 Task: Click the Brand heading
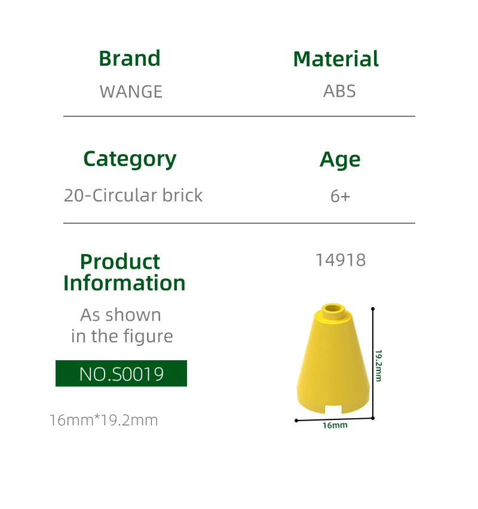[x=130, y=59]
